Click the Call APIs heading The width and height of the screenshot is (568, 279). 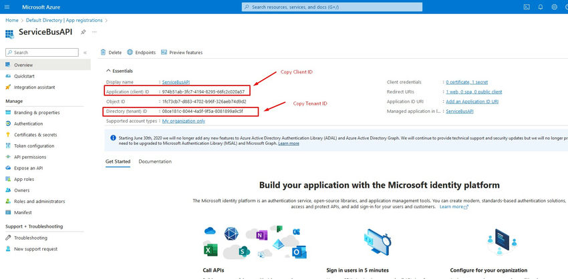(213, 270)
